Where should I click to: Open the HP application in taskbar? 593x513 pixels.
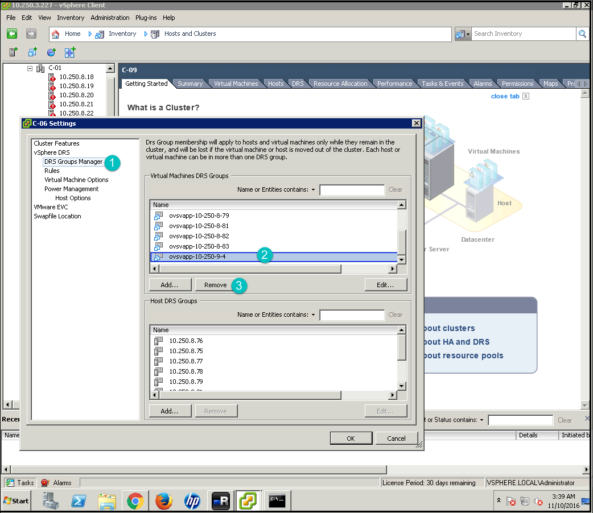(192, 501)
